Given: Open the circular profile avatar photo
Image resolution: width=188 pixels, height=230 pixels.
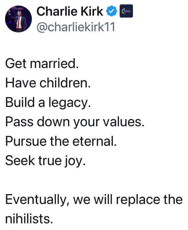Looking at the screenshot, I should (18, 19).
